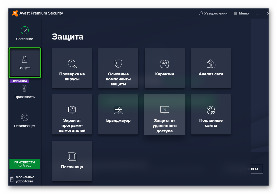Open Защита от удаленного доступа tile
Image resolution: width=277 pixels, height=194 pixels.
click(x=165, y=114)
